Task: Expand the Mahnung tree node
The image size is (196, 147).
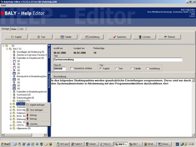Action: (11, 119)
